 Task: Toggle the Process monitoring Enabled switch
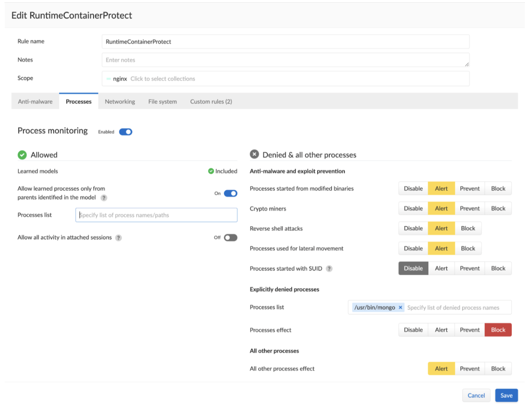click(x=126, y=132)
